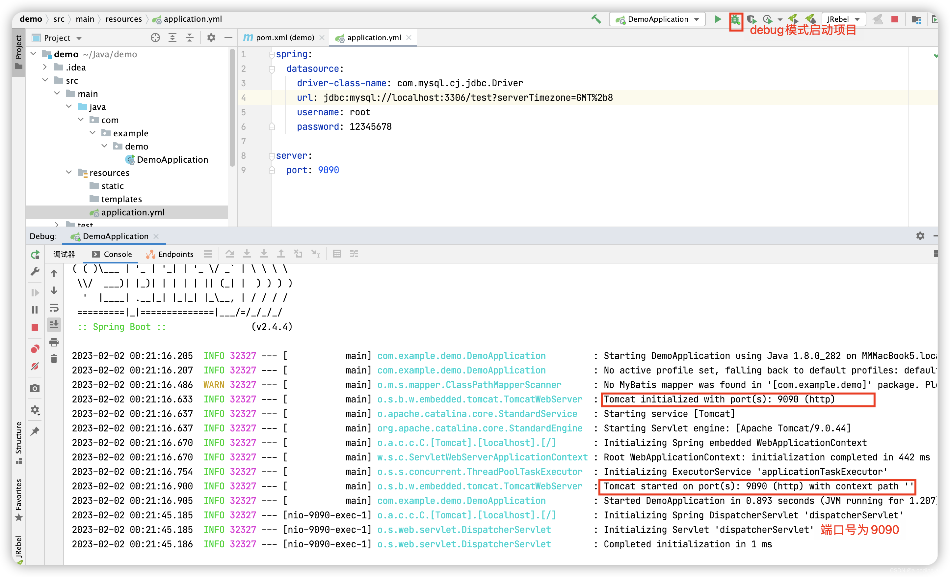The height and width of the screenshot is (577, 950).
Task: Rerun DemoApplication in Debug panel
Action: coord(35,255)
